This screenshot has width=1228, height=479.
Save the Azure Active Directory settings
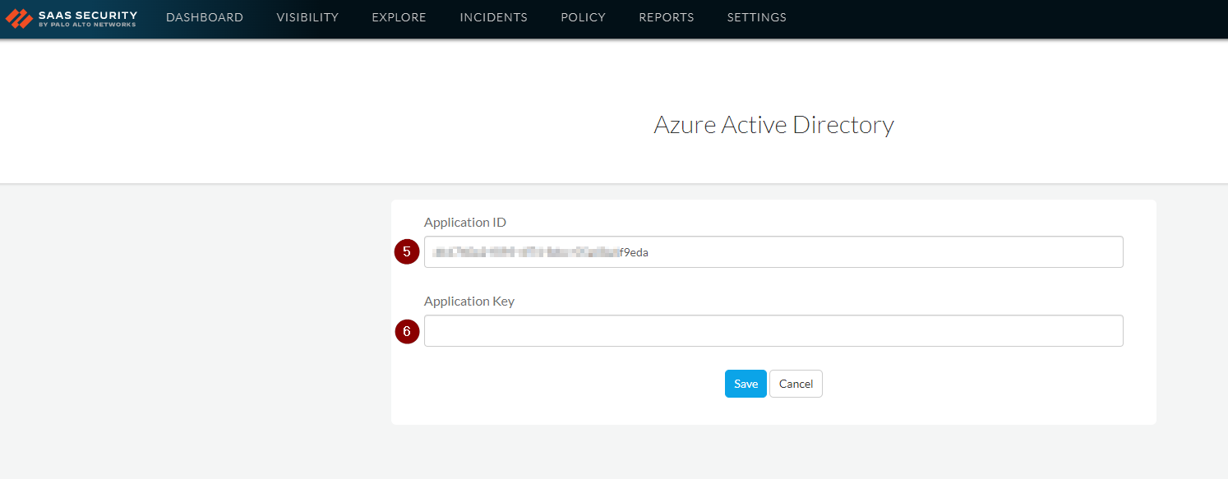[x=746, y=384]
